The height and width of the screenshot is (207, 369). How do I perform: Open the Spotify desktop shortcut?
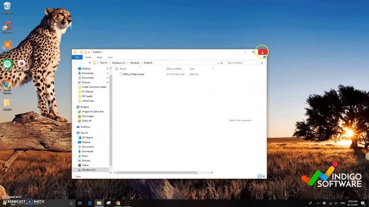[x=7, y=65]
